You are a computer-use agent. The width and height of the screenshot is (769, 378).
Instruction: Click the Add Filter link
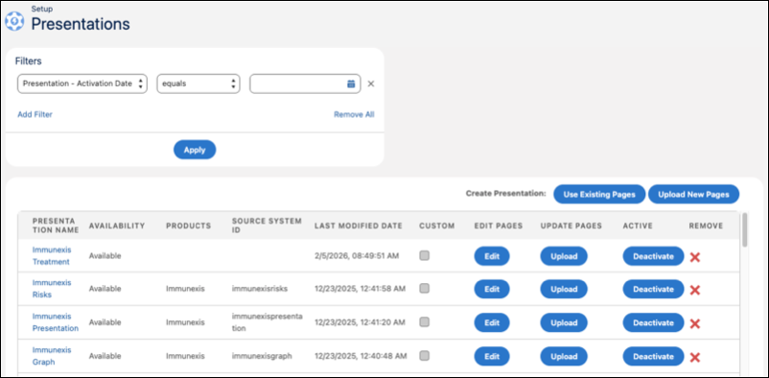35,114
